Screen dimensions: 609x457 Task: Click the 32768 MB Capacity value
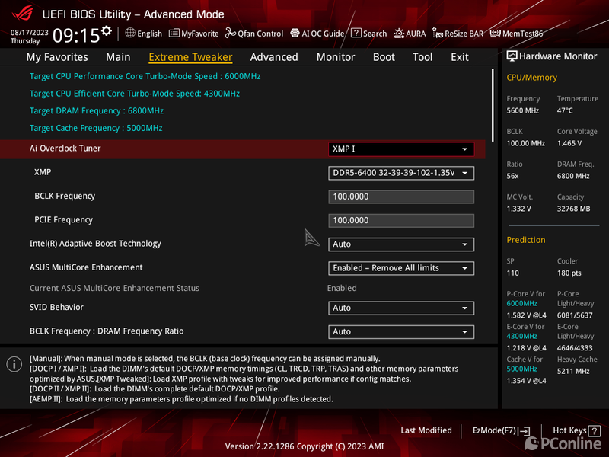(574, 209)
